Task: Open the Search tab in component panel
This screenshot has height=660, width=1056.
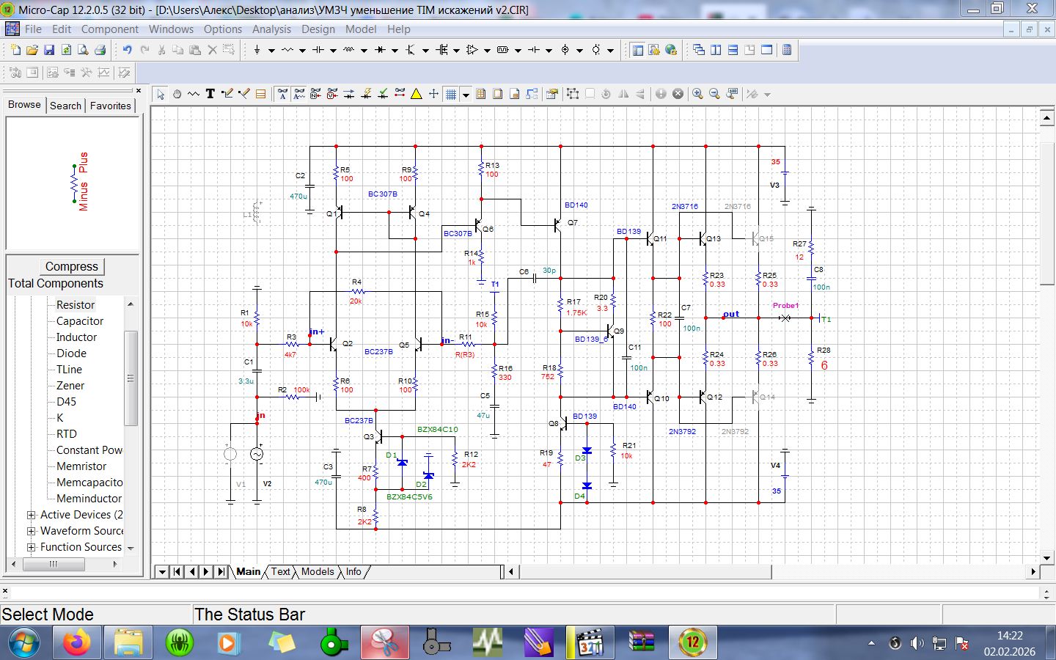Action: click(x=65, y=106)
